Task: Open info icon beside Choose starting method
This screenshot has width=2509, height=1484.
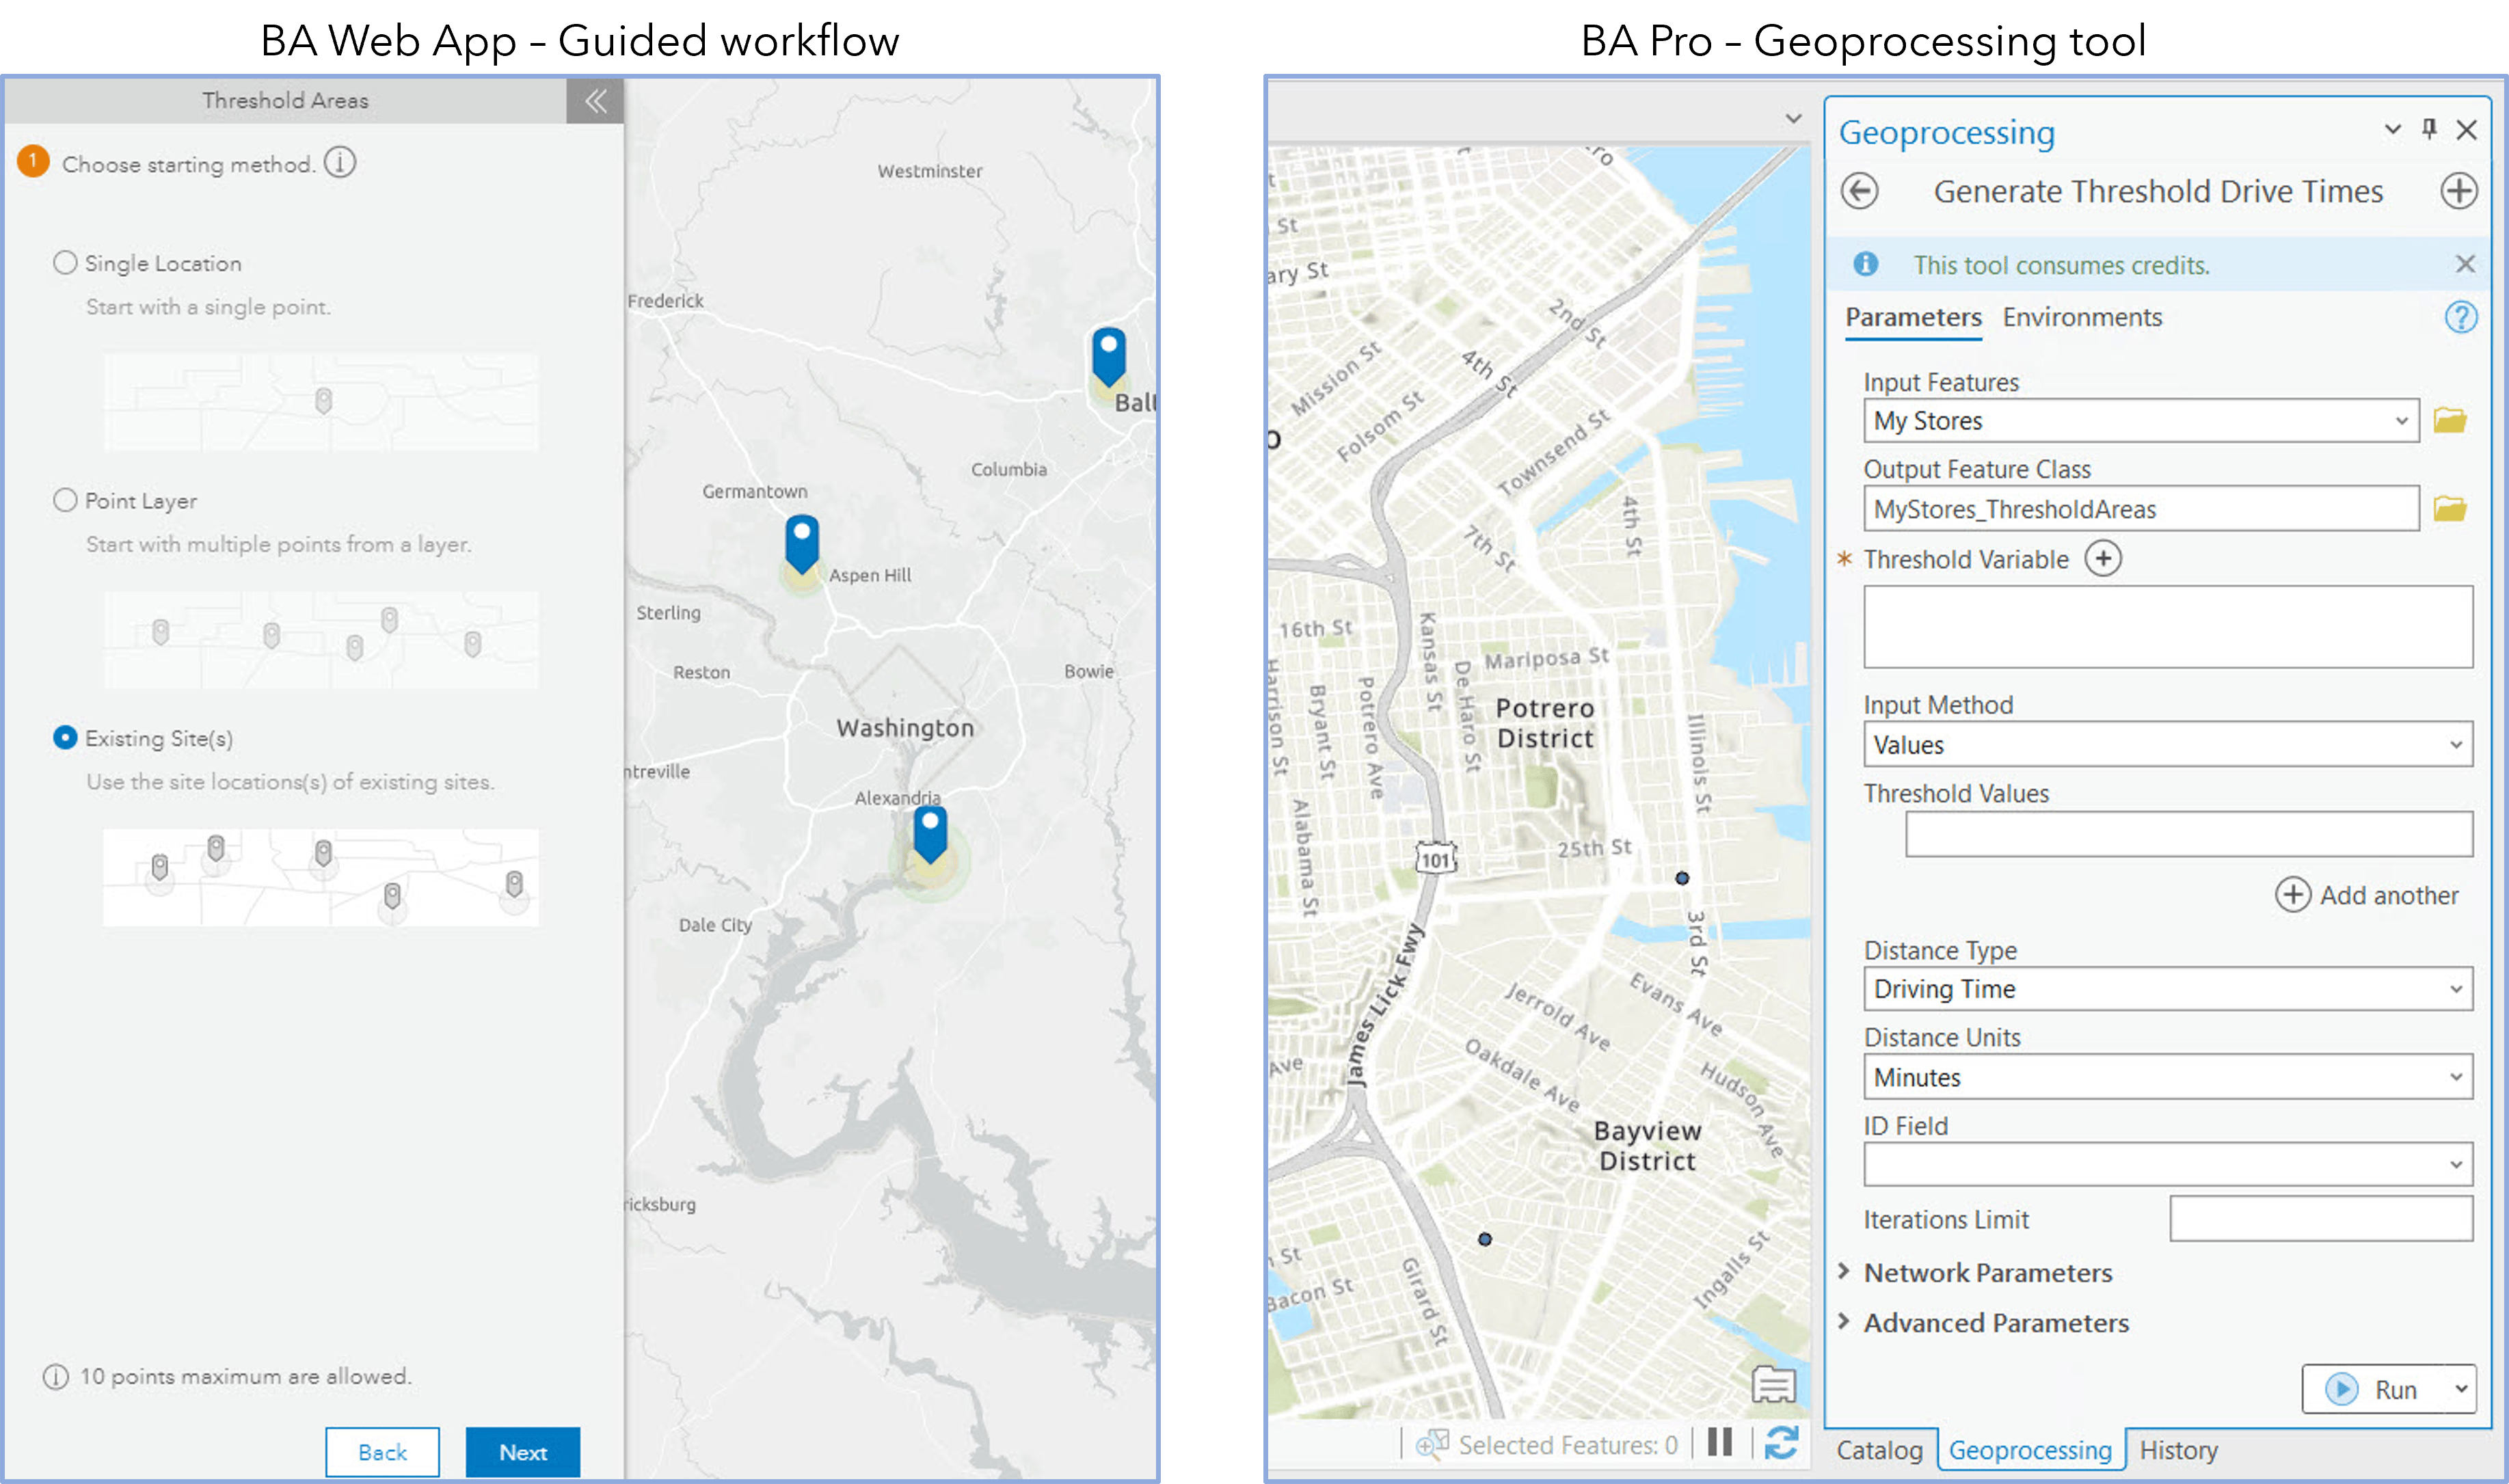Action: click(340, 162)
